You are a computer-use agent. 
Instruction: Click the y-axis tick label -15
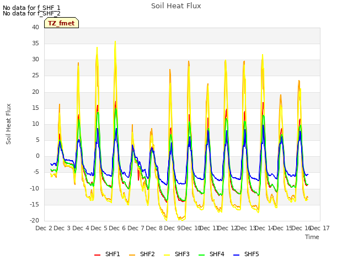34,204
